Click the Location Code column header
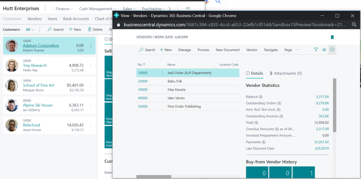 click(x=229, y=65)
